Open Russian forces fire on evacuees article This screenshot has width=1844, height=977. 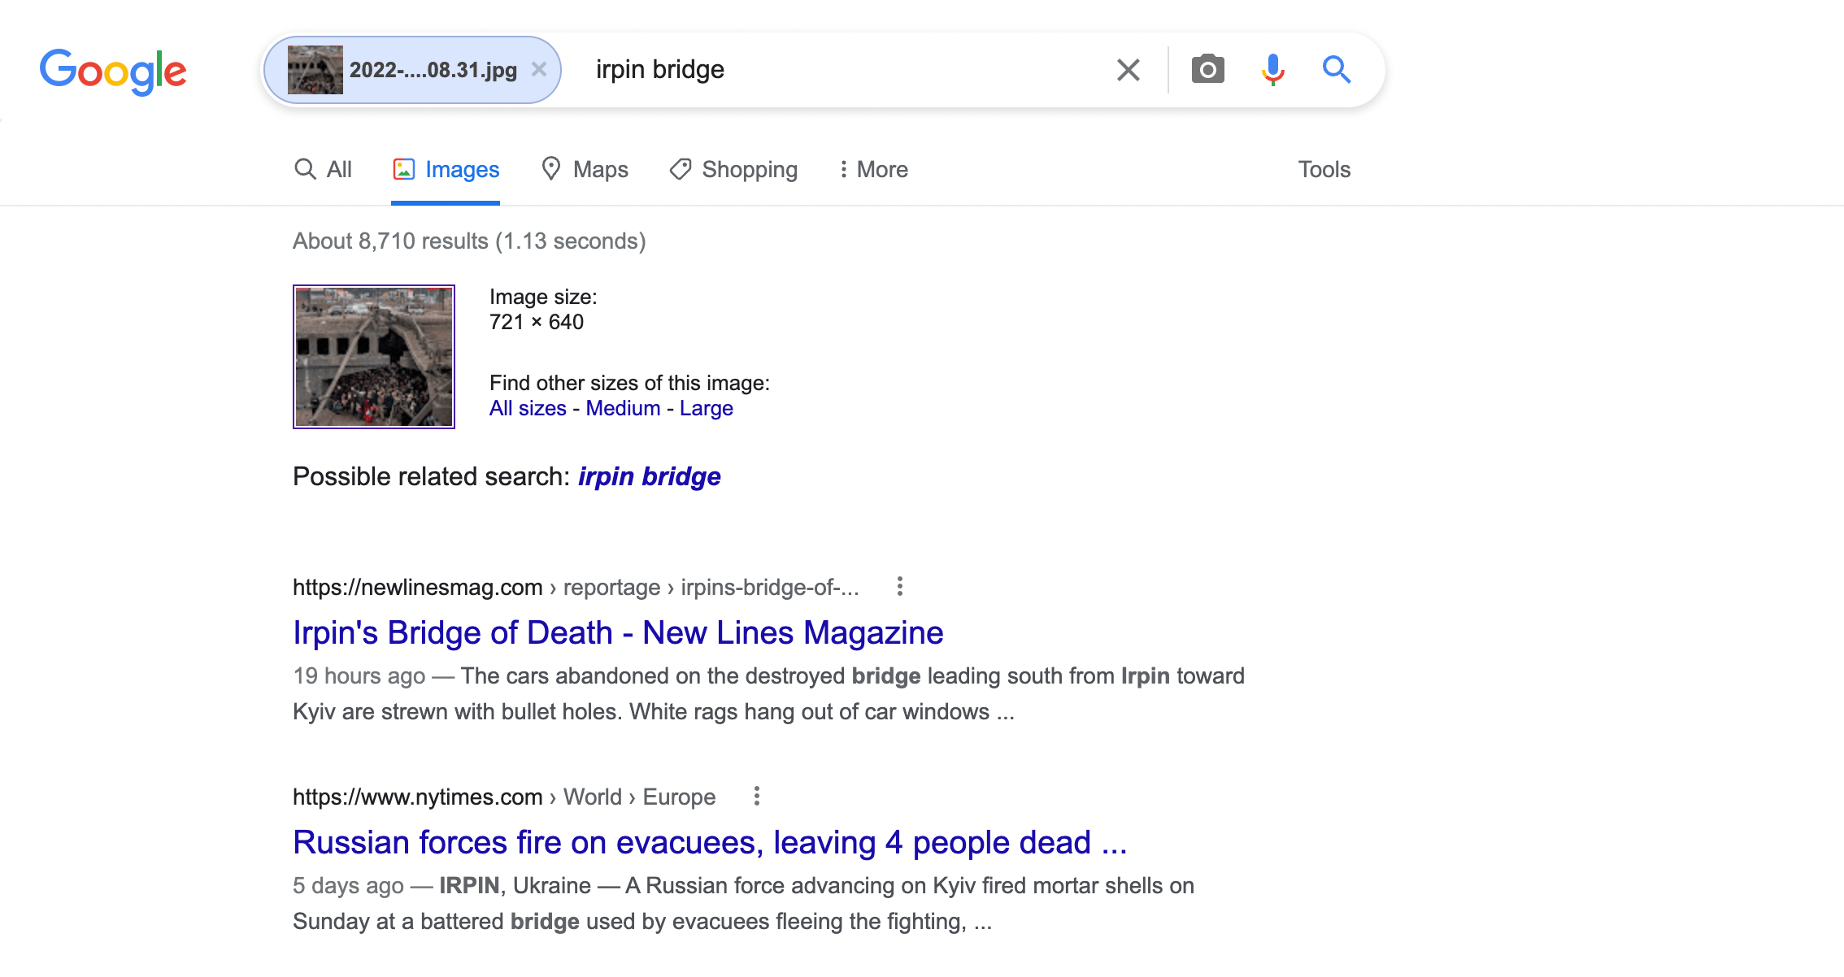pyautogui.click(x=710, y=842)
